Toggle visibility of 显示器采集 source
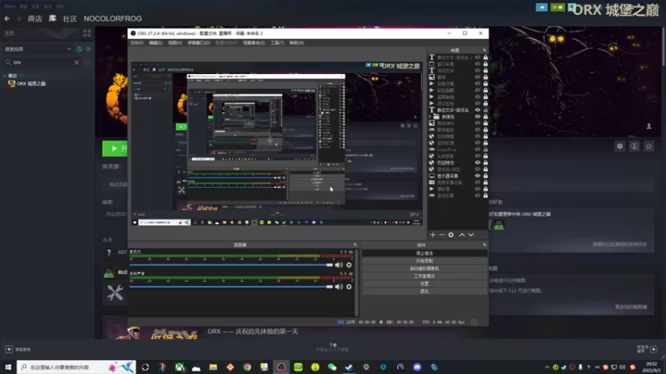 click(x=477, y=176)
